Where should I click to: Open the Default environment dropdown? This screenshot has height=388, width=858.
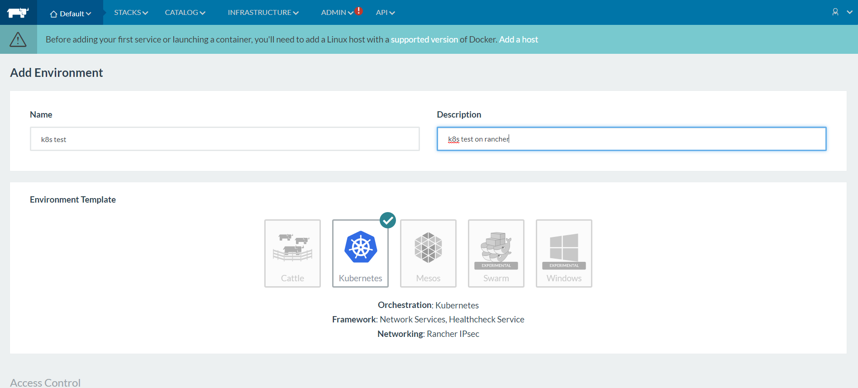(71, 14)
